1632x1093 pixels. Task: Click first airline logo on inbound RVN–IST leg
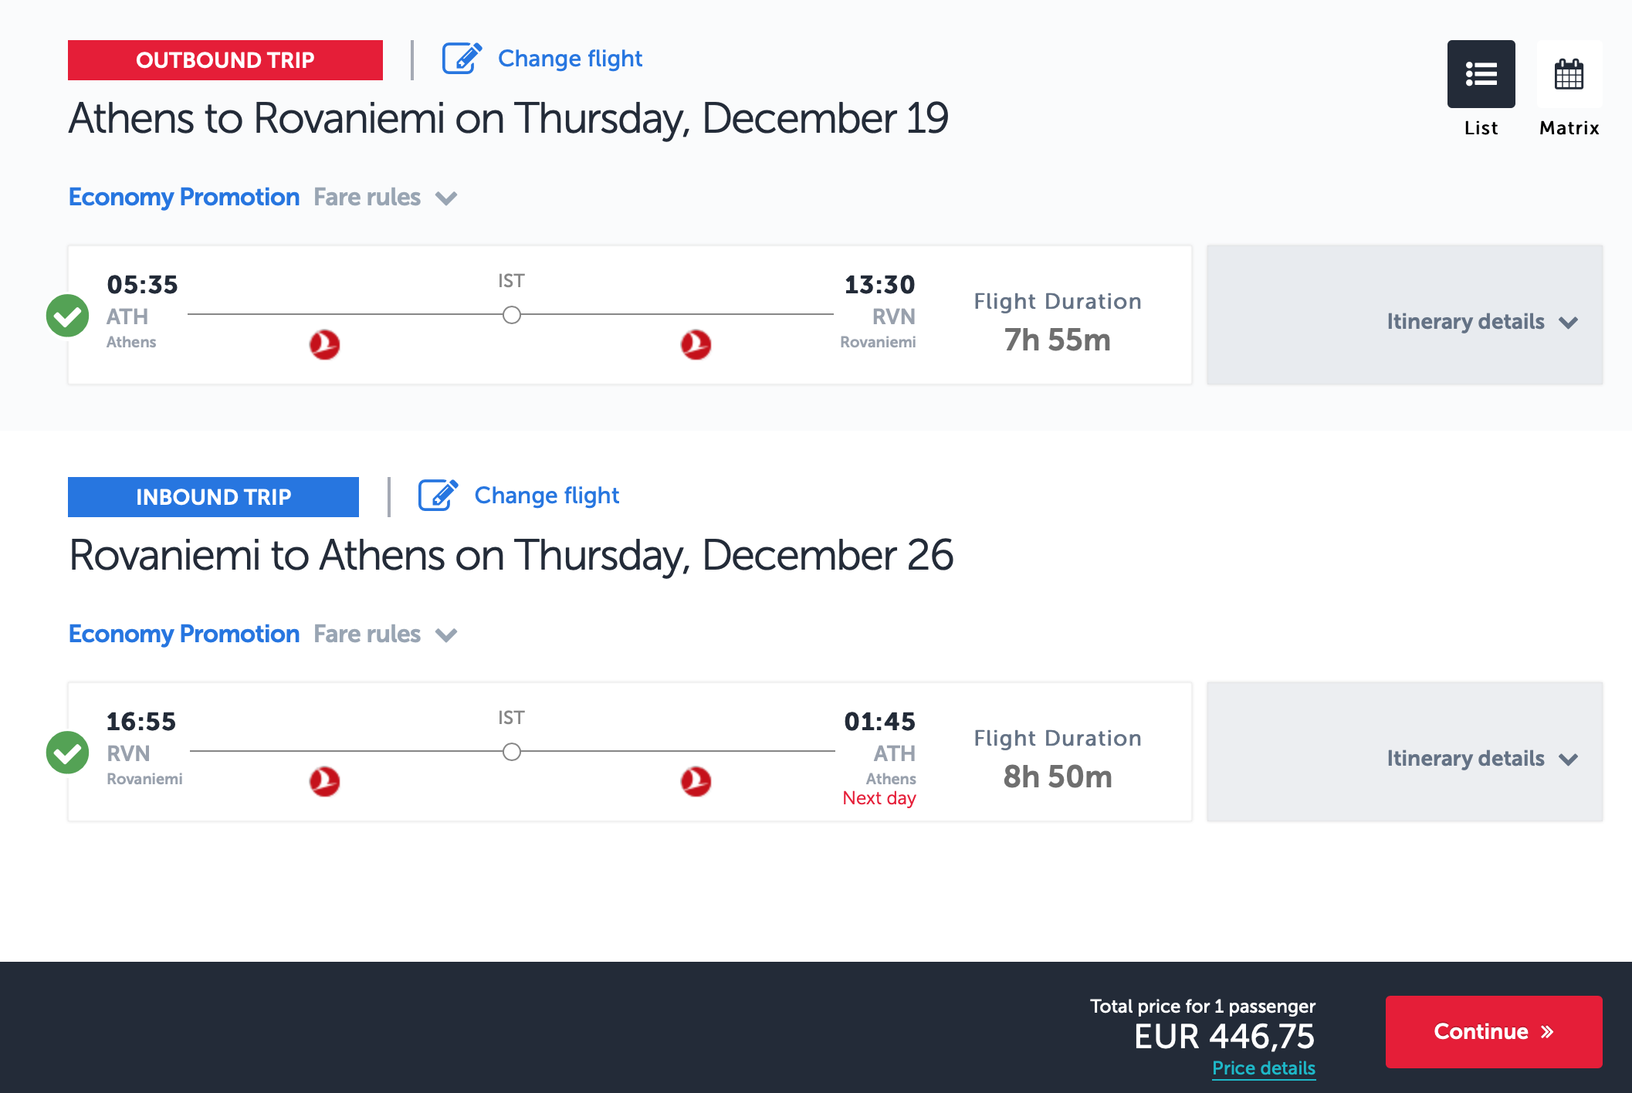(x=325, y=781)
